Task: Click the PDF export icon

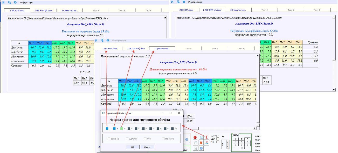Action: pyautogui.click(x=201, y=143)
